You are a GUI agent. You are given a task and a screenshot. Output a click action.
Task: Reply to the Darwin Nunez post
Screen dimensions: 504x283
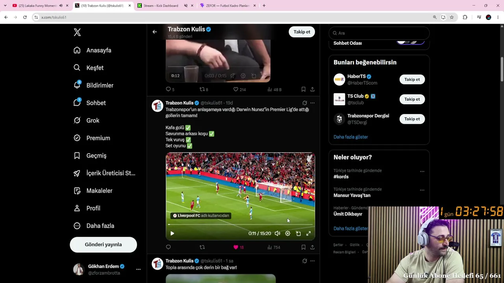[168, 247]
